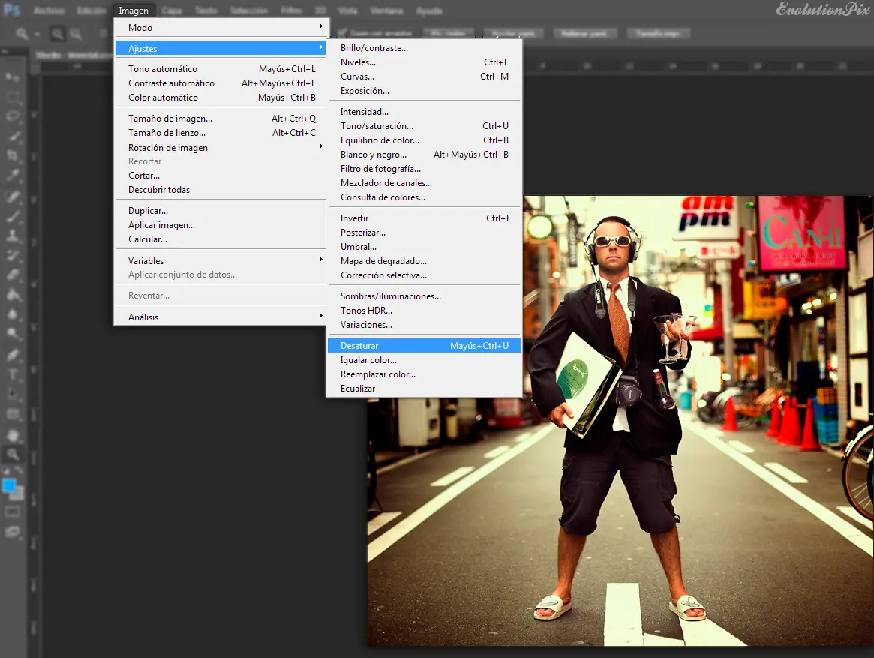Select the Eyedropper tool
Image resolution: width=874 pixels, height=658 pixels.
13,176
